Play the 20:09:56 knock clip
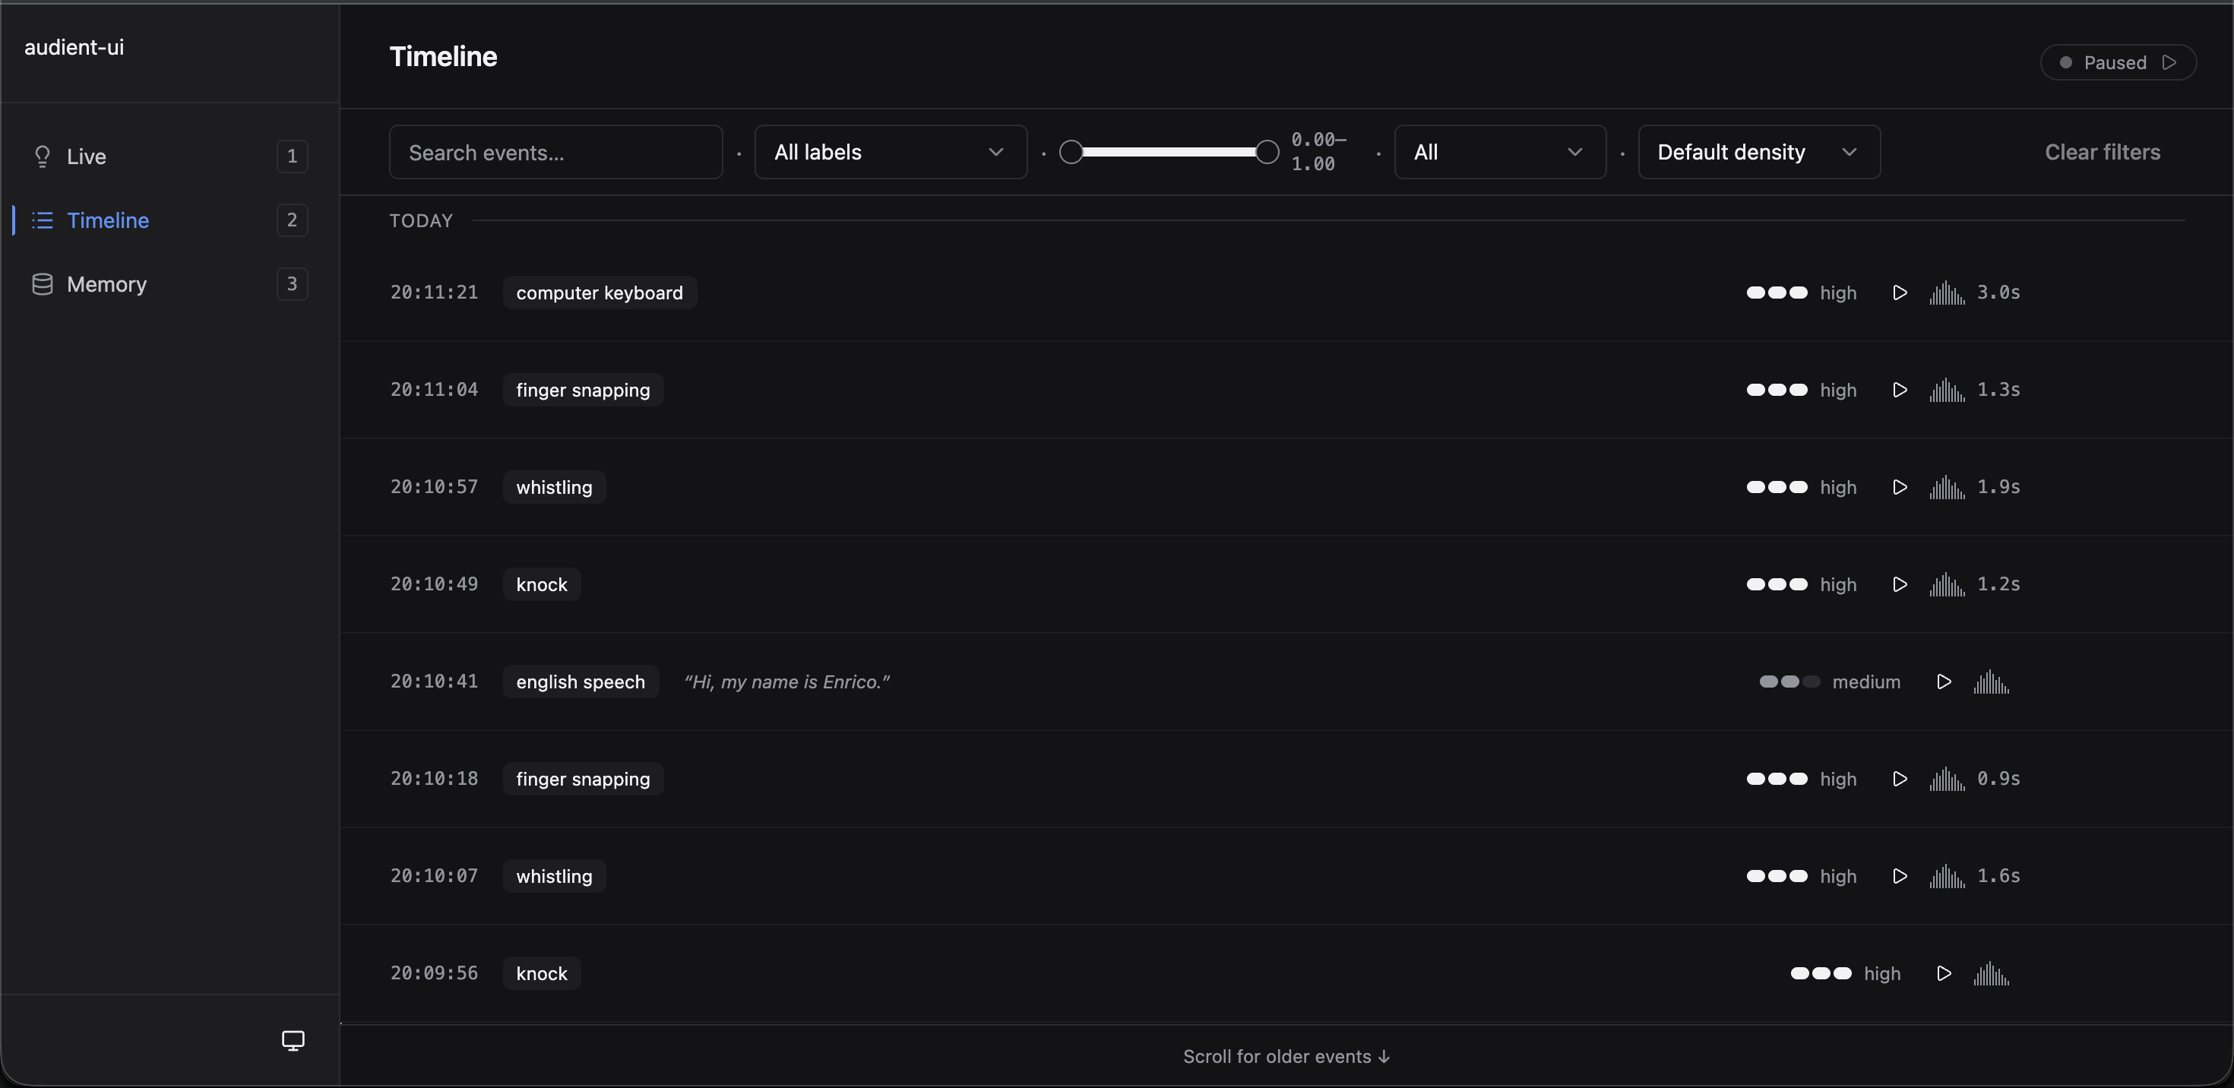This screenshot has height=1088, width=2234. (1944, 973)
